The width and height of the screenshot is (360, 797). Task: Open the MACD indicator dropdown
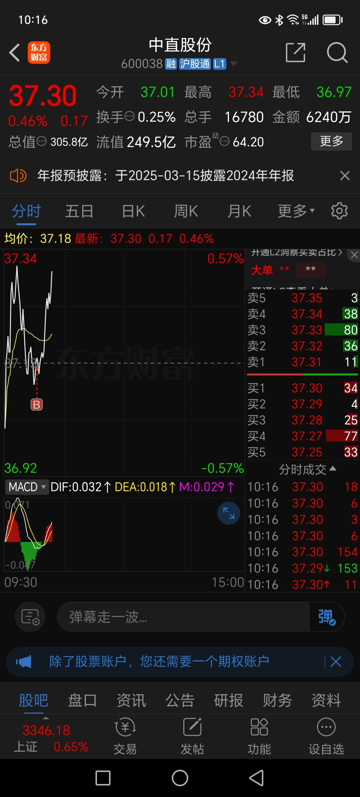click(x=27, y=487)
